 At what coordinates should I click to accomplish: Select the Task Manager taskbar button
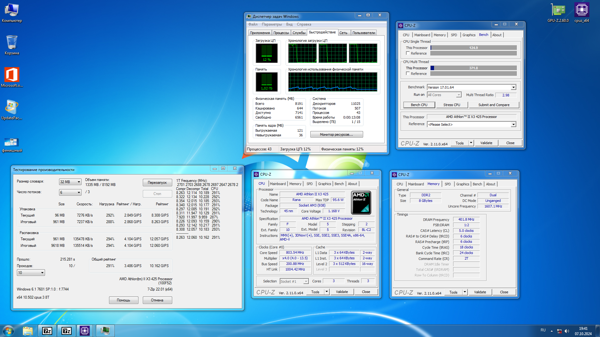coord(105,331)
